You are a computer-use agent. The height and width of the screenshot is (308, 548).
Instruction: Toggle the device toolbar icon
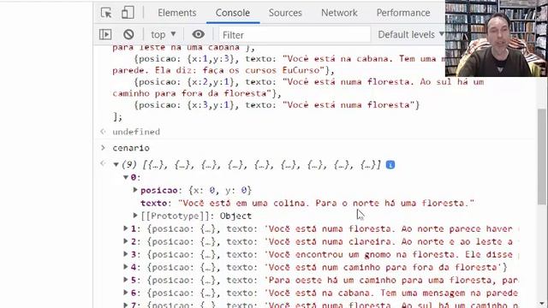point(128,13)
